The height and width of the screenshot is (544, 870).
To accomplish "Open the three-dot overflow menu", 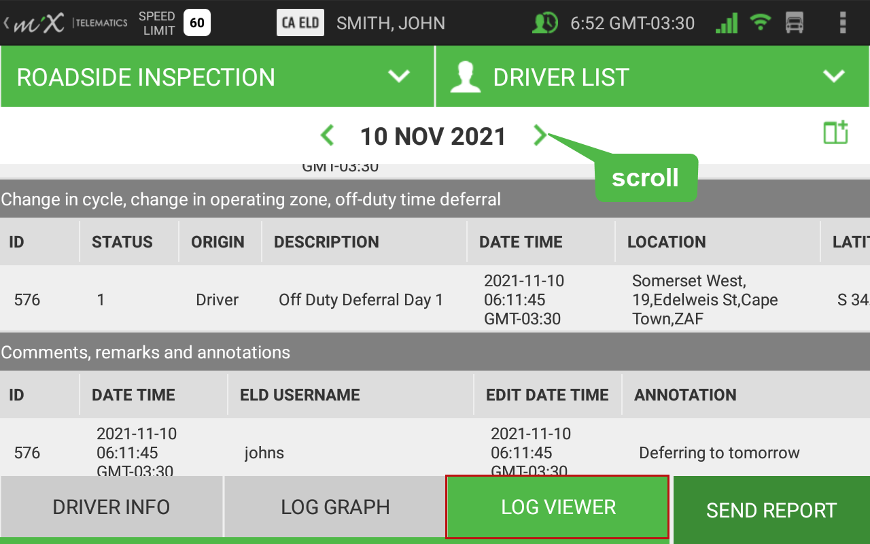I will click(x=843, y=22).
